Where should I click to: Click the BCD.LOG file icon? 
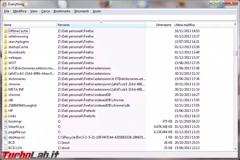pos(6,148)
